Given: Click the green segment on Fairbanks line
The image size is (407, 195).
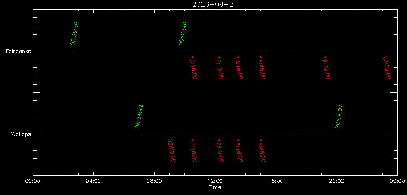Looking at the screenshot, I should click(x=277, y=51).
